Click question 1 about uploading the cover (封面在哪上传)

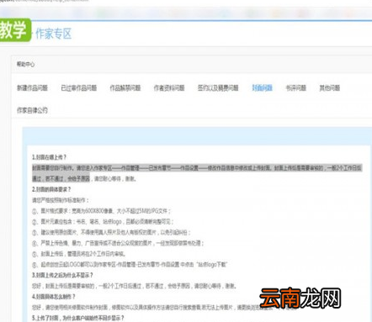[x=50, y=157]
